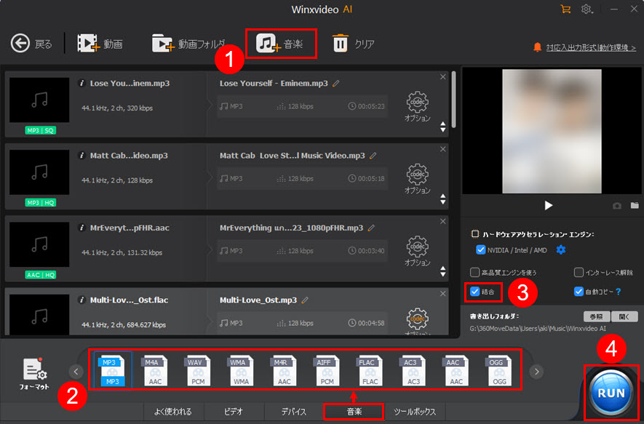Remove MrEverything item from list
644x424 pixels.
point(442,221)
